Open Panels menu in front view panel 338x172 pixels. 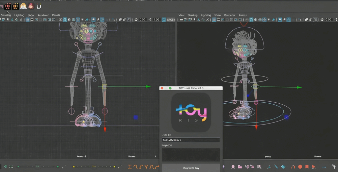point(56,15)
